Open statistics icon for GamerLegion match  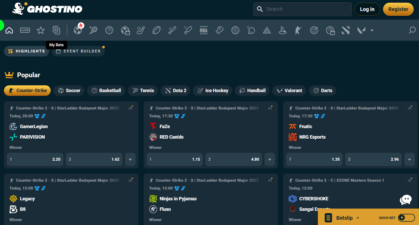click(x=131, y=108)
